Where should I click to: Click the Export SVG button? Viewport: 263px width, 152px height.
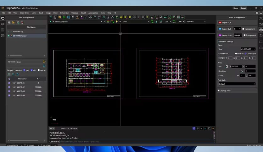[x=225, y=29]
